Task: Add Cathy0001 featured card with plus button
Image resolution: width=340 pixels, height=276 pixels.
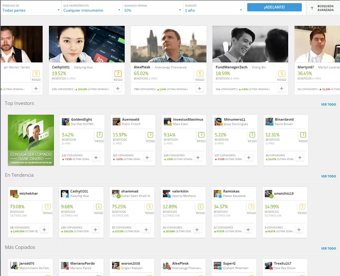Action: (118, 88)
